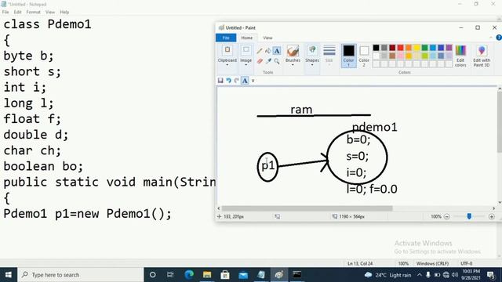Switch to Paint Home tab

(x=247, y=38)
